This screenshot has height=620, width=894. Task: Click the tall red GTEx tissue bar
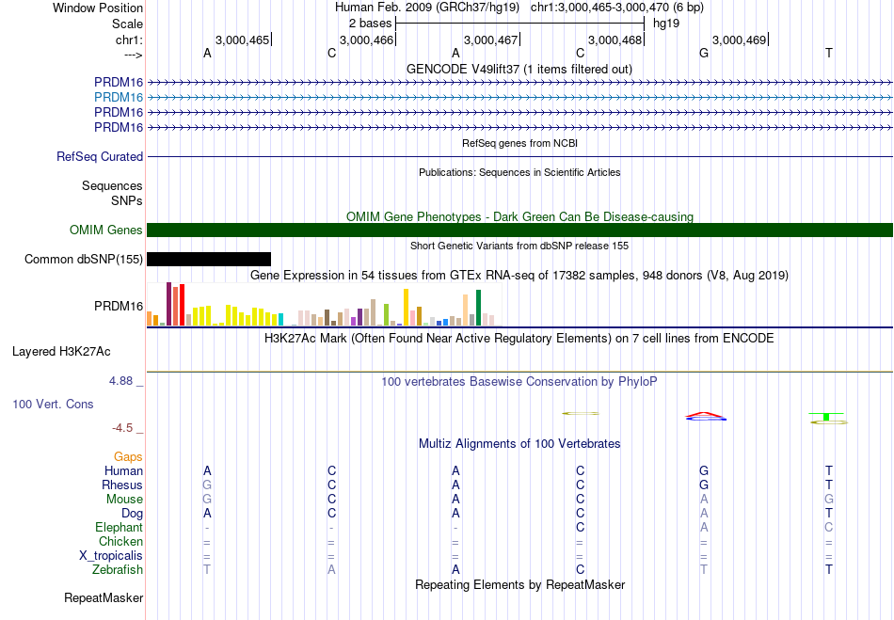point(182,305)
